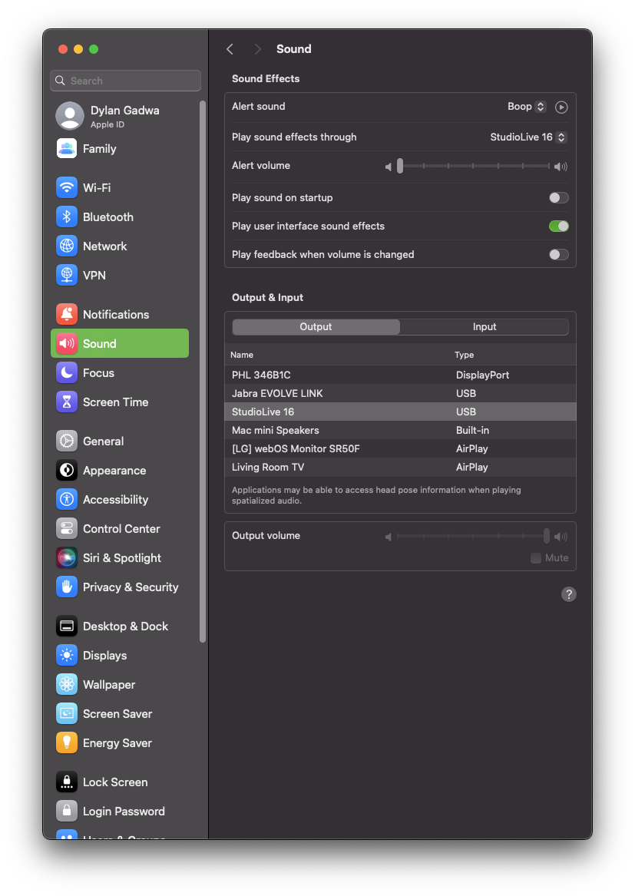The image size is (635, 896).
Task: Open Desktop & Dock icon
Action: pos(67,626)
